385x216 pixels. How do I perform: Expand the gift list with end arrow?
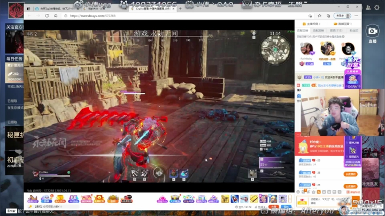[x=290, y=198]
